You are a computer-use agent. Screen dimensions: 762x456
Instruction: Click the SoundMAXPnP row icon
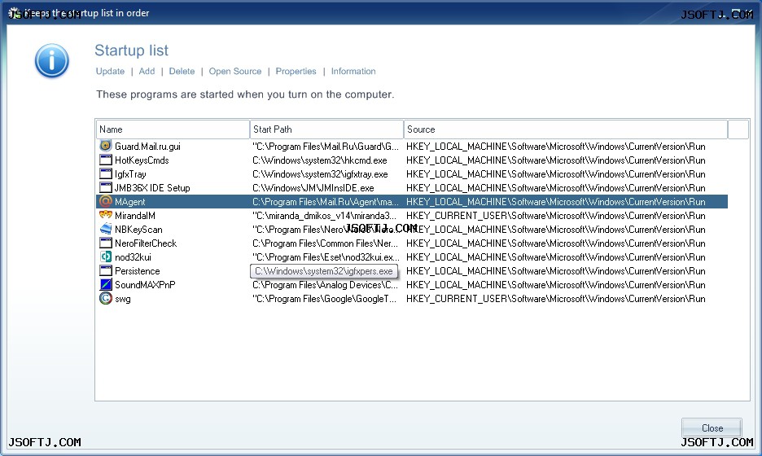(106, 284)
